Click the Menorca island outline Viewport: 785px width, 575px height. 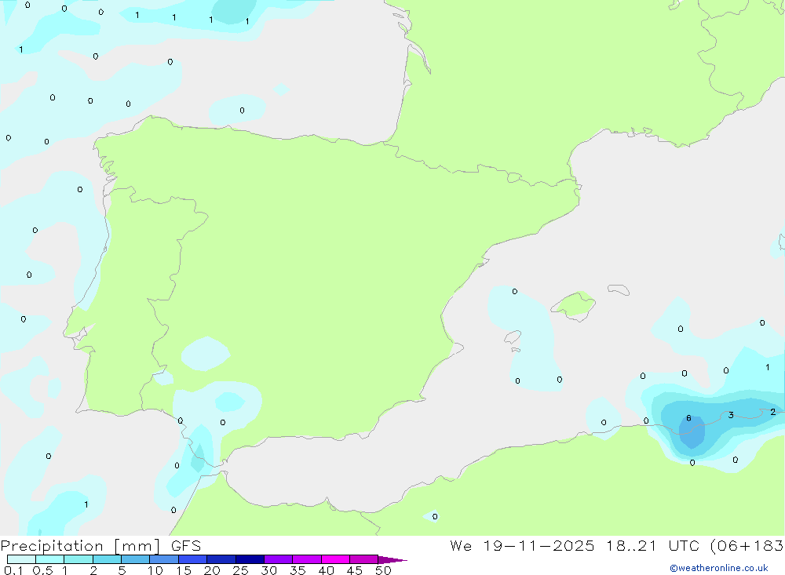click(619, 289)
